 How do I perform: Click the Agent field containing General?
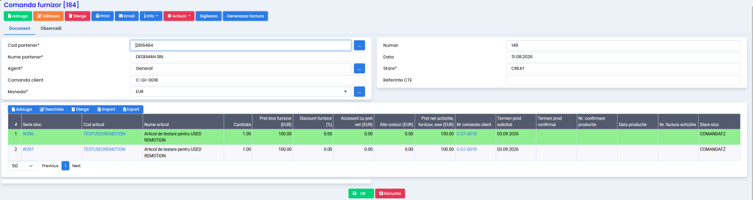(x=240, y=68)
